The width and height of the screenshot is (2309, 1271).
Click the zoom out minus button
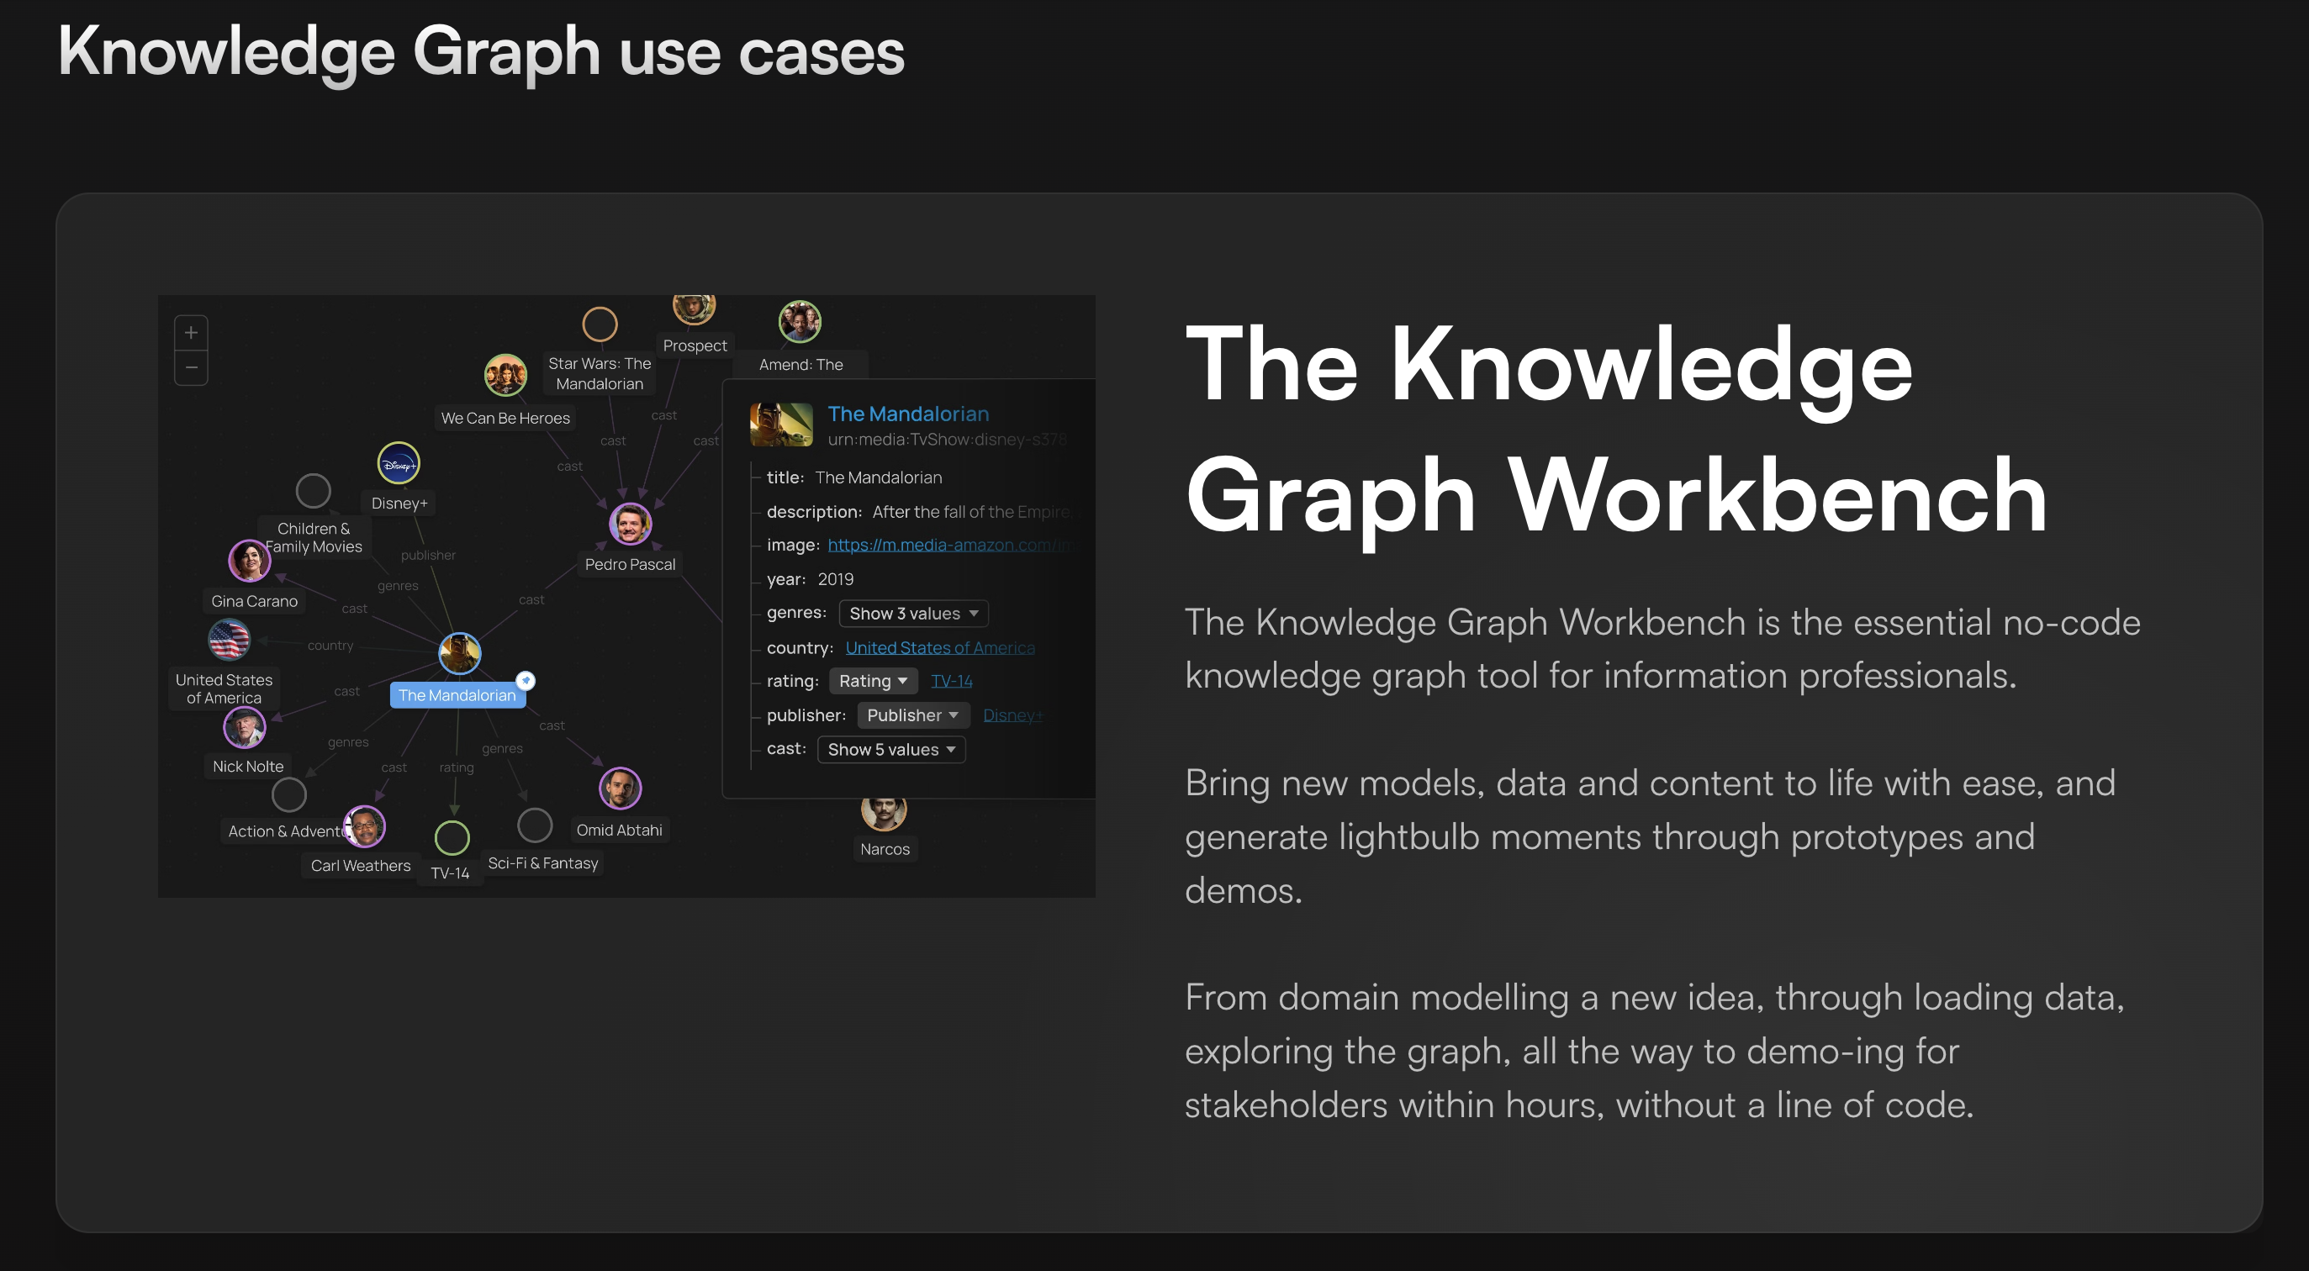tap(191, 367)
